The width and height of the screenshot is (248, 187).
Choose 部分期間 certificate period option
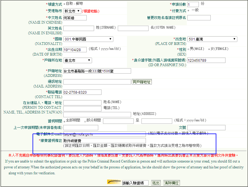click(85, 121)
